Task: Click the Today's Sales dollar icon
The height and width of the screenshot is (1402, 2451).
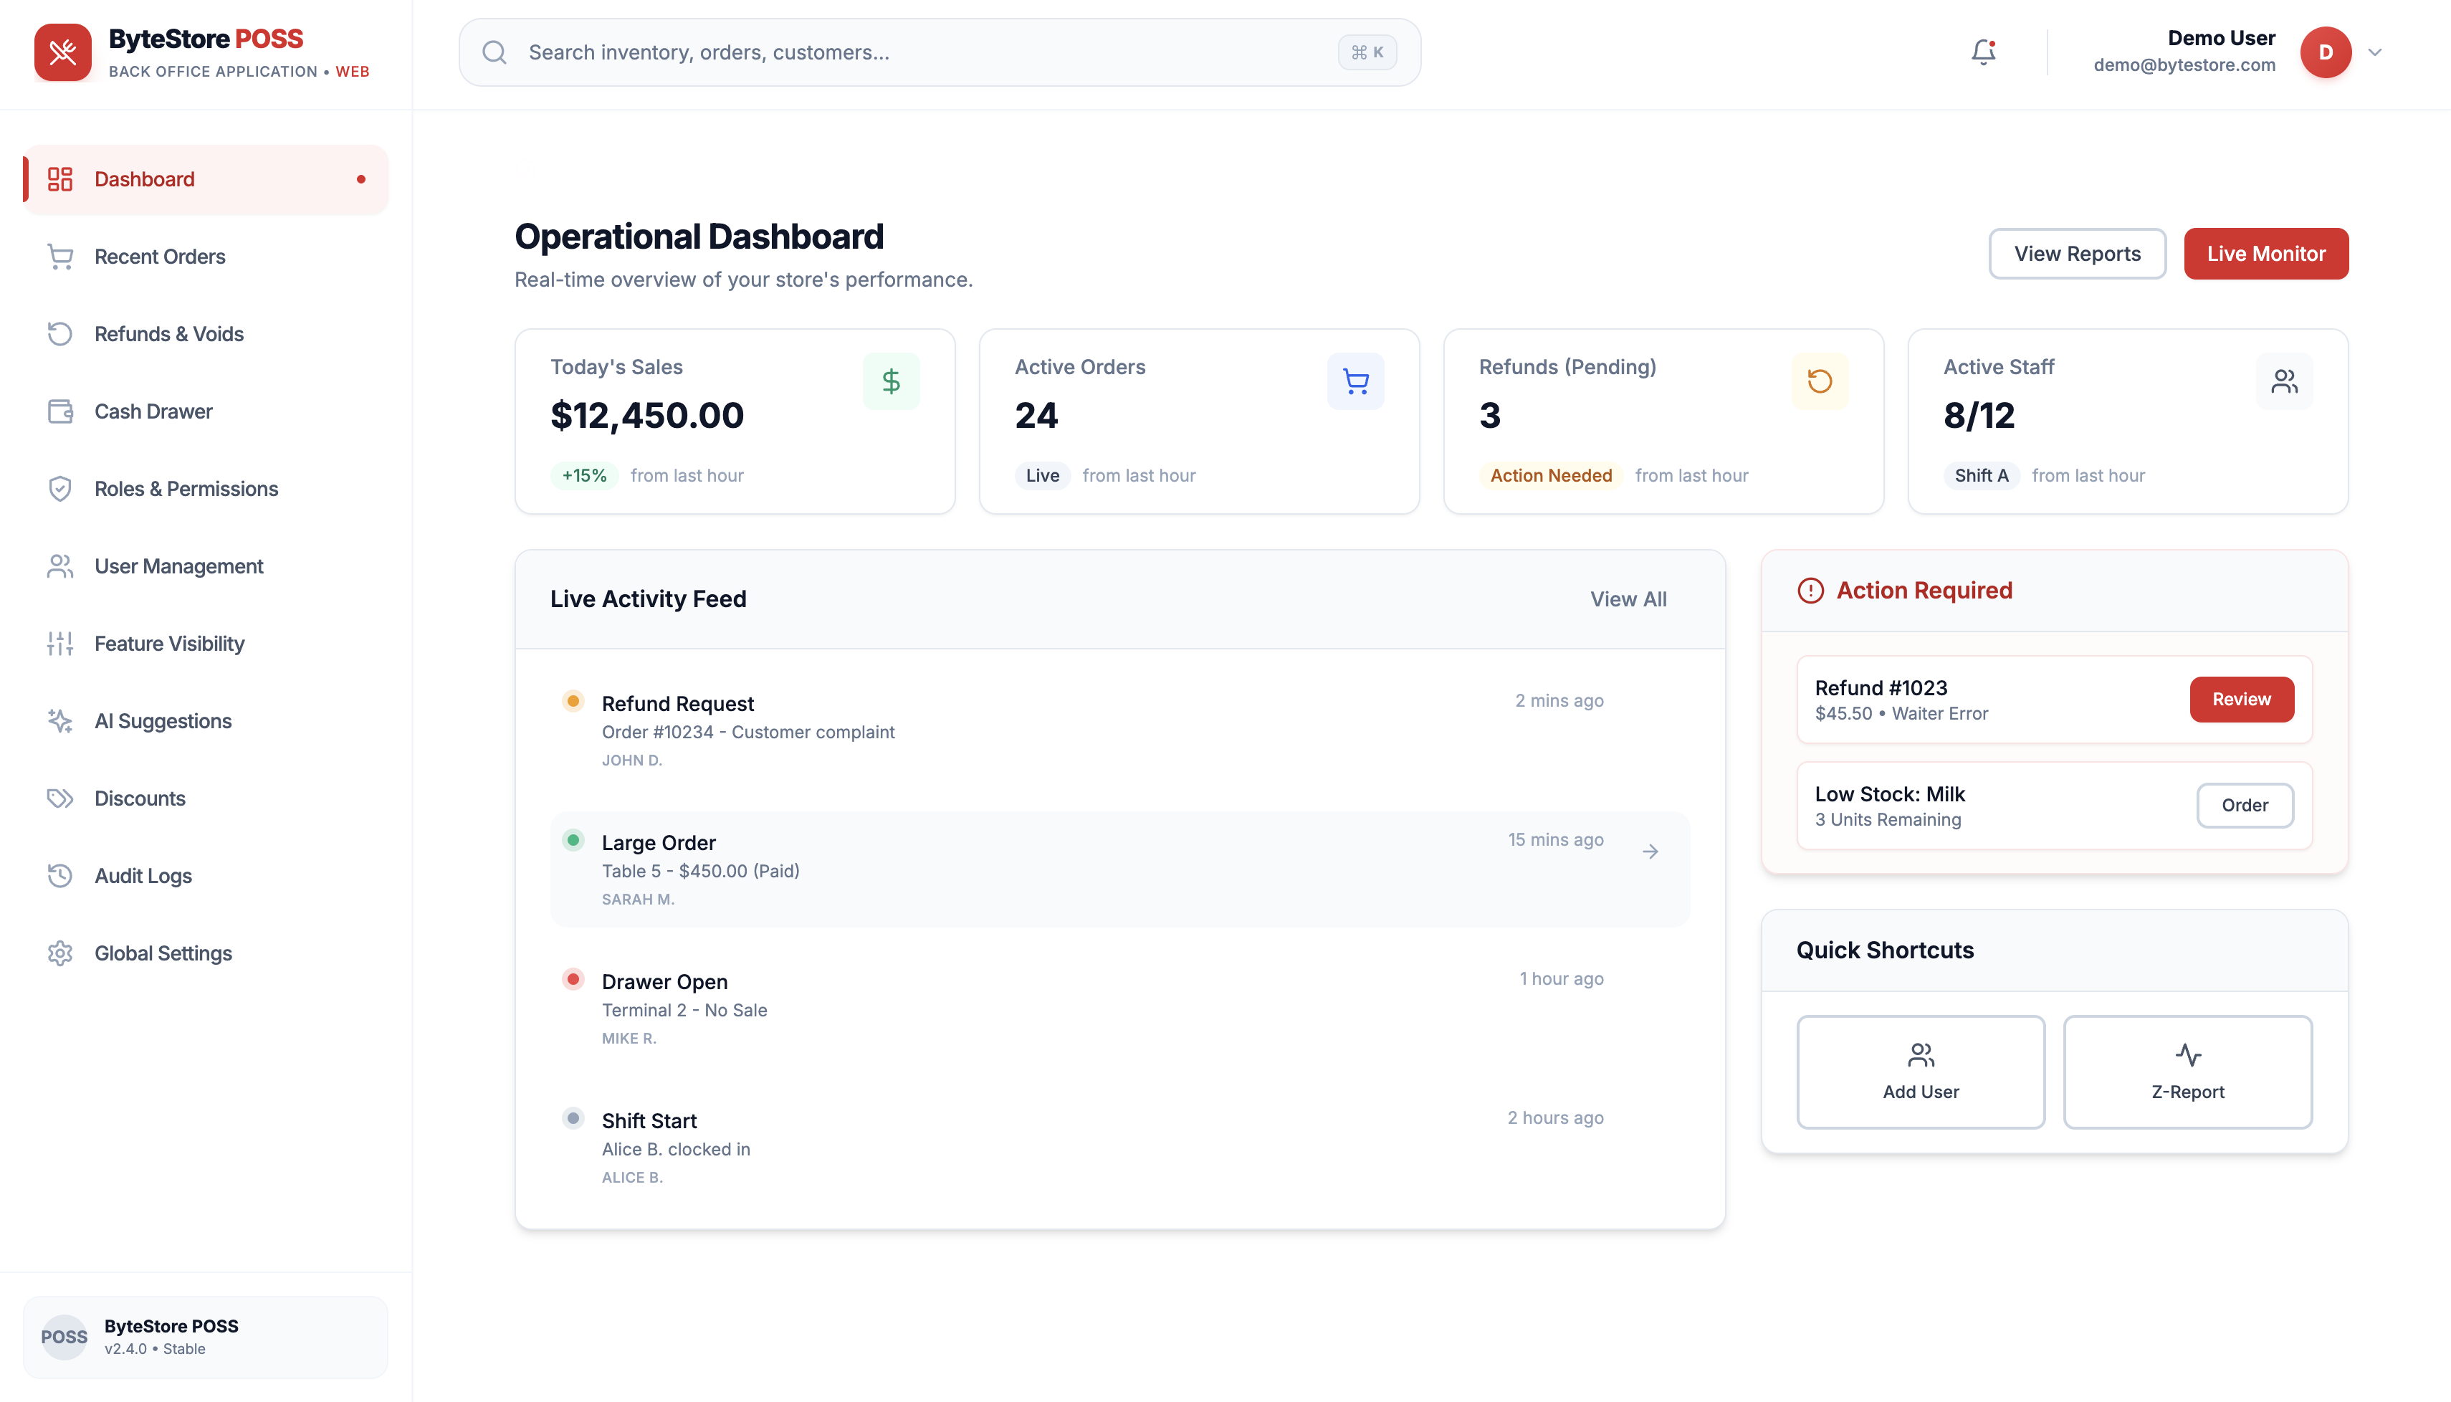Action: 891,381
